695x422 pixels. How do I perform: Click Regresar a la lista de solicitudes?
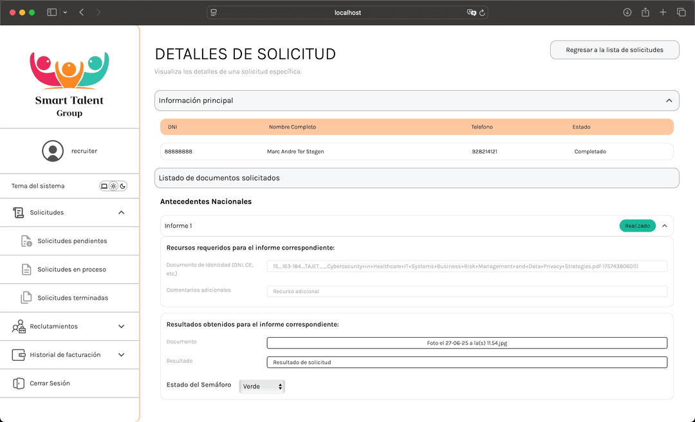coord(614,50)
